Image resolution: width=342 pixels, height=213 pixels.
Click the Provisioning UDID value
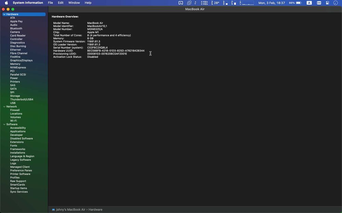[x=107, y=54]
